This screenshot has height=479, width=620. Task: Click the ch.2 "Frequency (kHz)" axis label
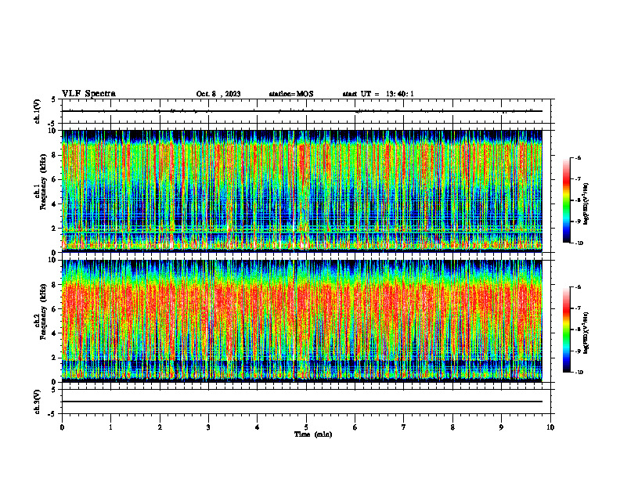[43, 311]
